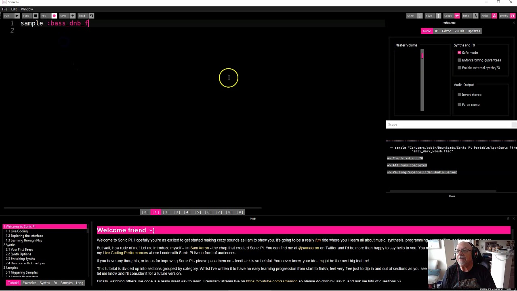Switch to Updates preferences tab
This screenshot has width=517, height=291.
tap(474, 31)
